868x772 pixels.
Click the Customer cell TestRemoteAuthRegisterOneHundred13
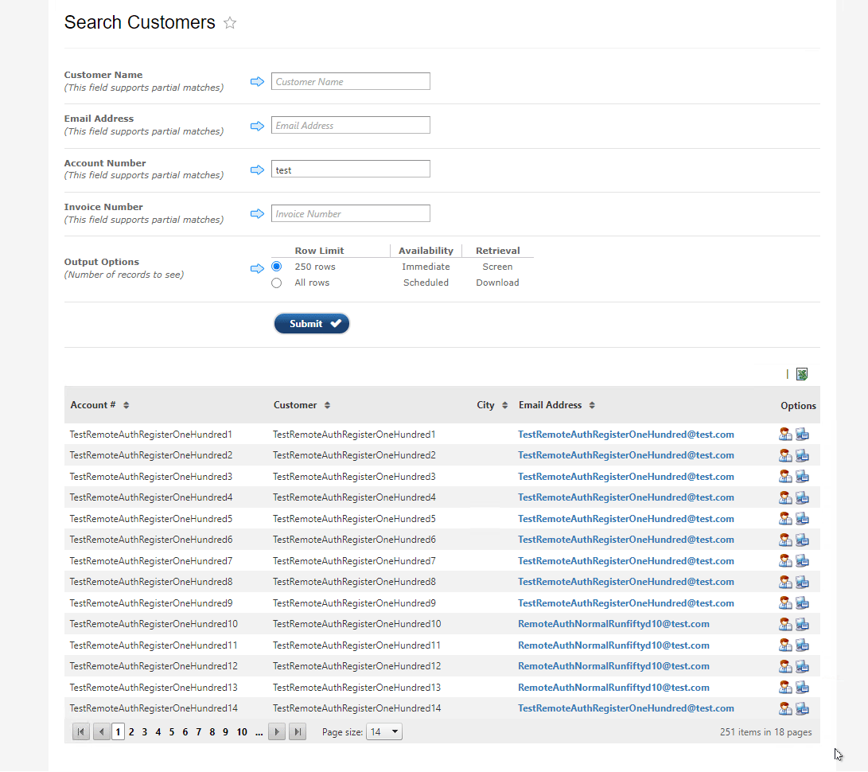(357, 688)
